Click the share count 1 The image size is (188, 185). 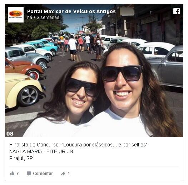point(69,173)
